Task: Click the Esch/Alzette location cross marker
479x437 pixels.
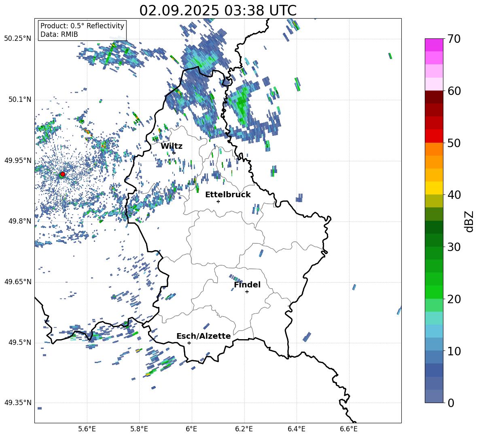Action: 189,343
